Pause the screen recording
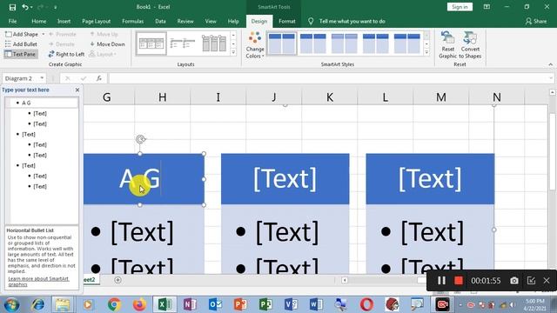557x313 pixels. [x=441, y=281]
